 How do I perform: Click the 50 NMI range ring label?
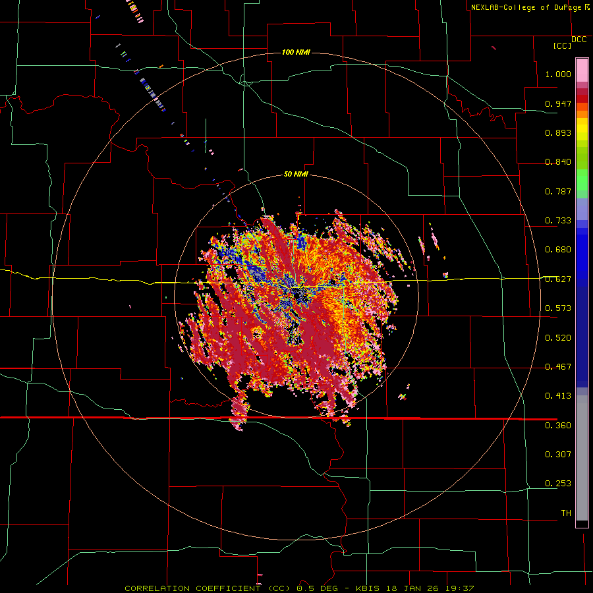pyautogui.click(x=296, y=174)
